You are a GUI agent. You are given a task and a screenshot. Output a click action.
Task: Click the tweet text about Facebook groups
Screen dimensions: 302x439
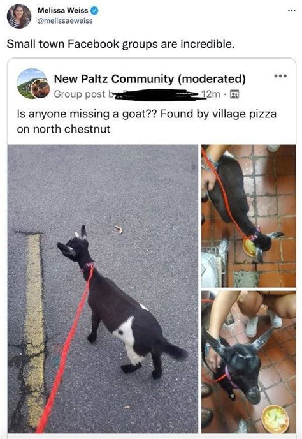point(120,44)
